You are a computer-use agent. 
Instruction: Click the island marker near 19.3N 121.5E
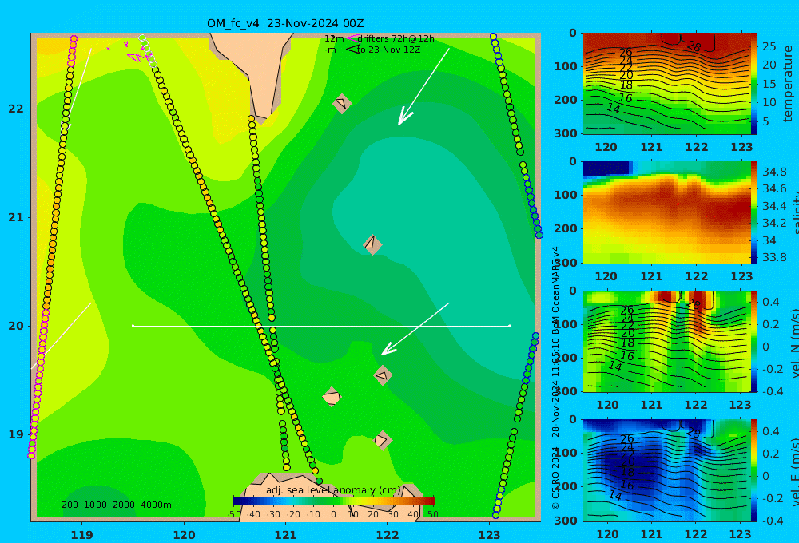click(332, 397)
